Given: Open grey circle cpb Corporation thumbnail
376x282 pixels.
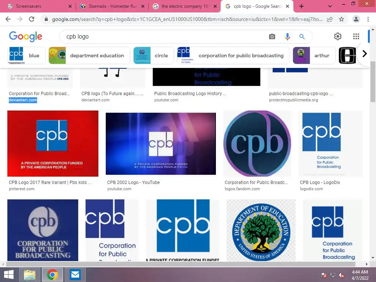Looking at the screenshot, I should [43, 230].
